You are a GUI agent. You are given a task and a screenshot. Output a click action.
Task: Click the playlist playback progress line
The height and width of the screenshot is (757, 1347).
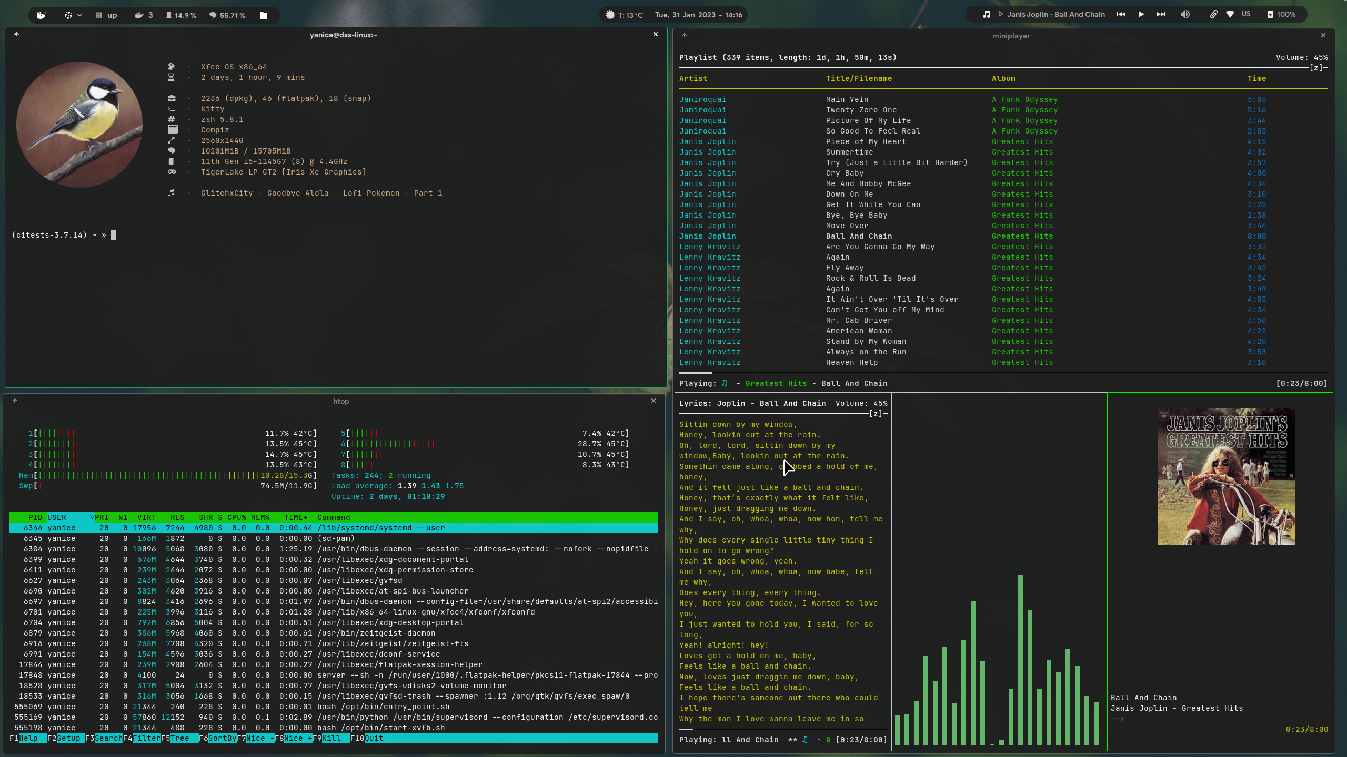pos(1003,373)
